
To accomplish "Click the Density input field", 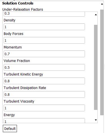I will [x=44, y=27].
